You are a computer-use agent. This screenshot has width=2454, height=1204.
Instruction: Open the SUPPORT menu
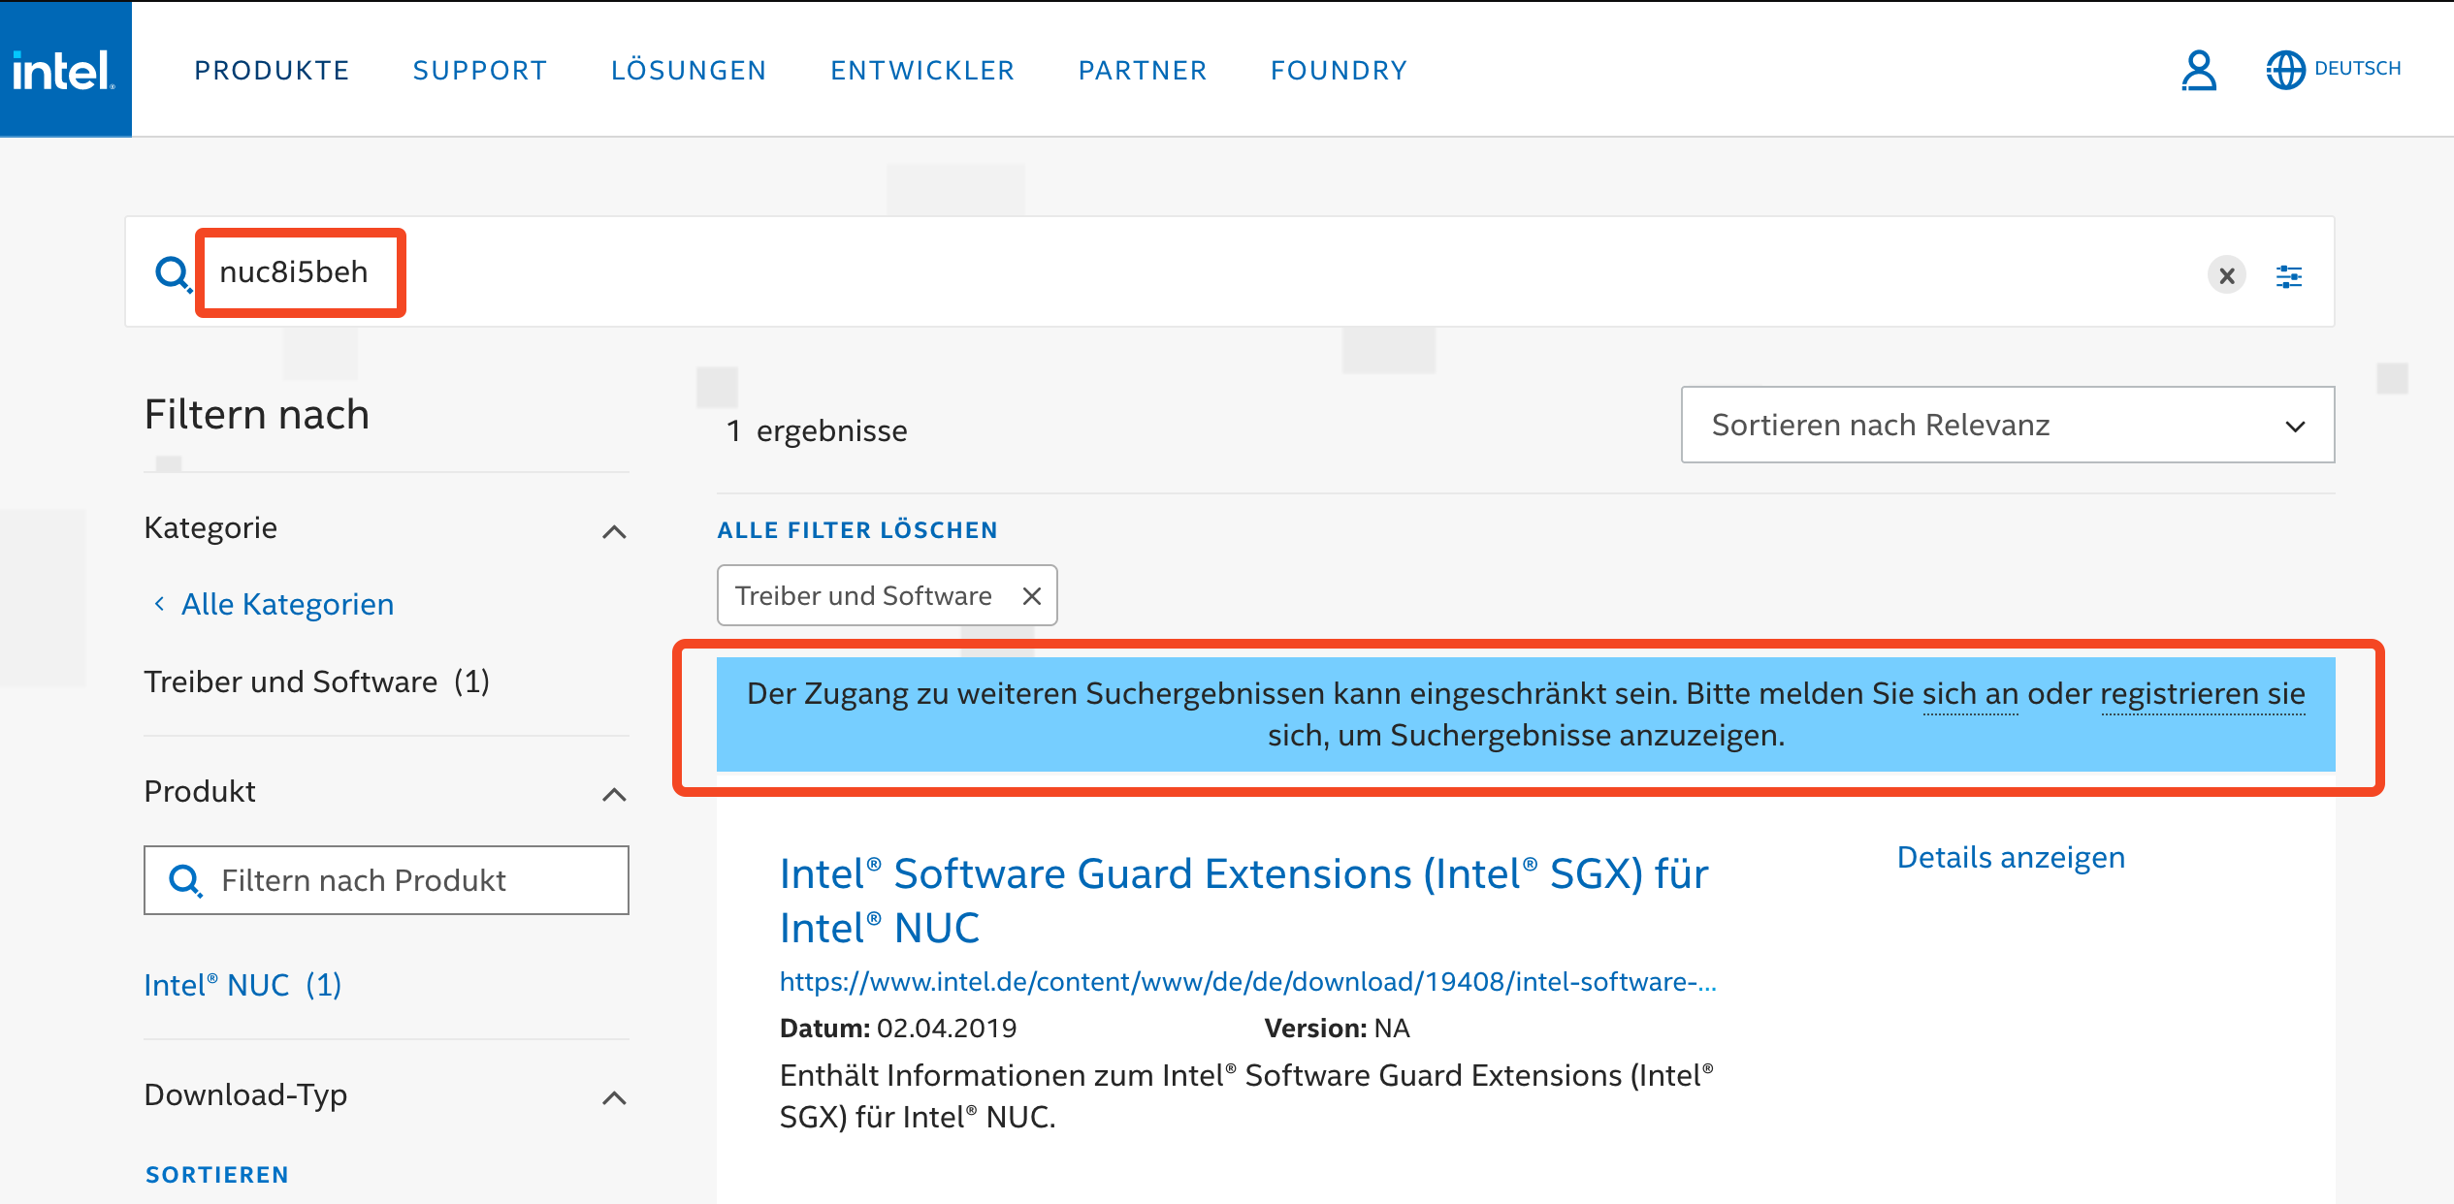(x=480, y=70)
